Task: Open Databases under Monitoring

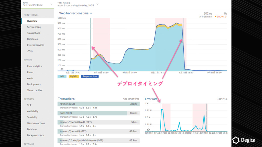Action: pyautogui.click(x=32, y=39)
